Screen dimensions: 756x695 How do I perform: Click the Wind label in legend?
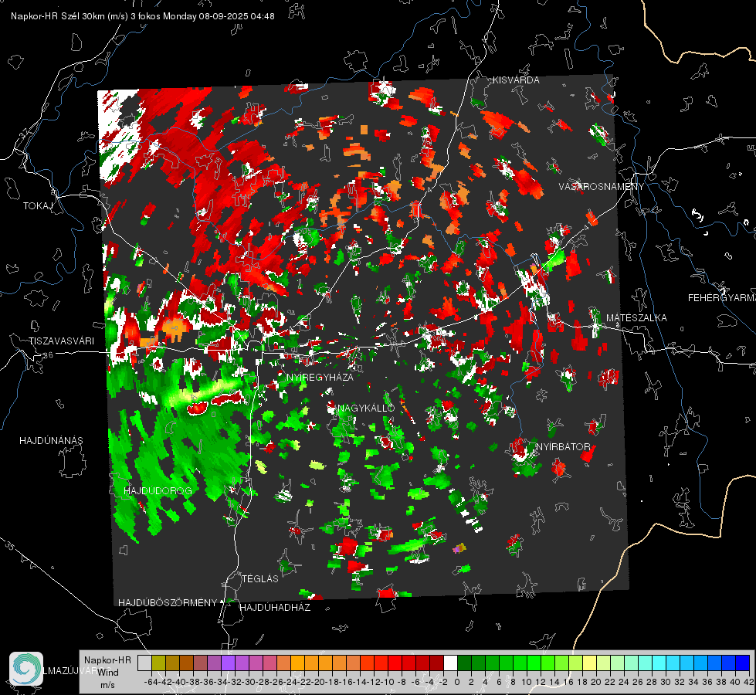[x=108, y=673]
